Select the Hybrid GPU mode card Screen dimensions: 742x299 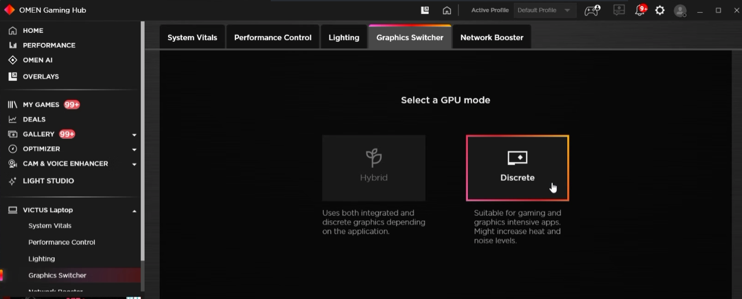(374, 168)
